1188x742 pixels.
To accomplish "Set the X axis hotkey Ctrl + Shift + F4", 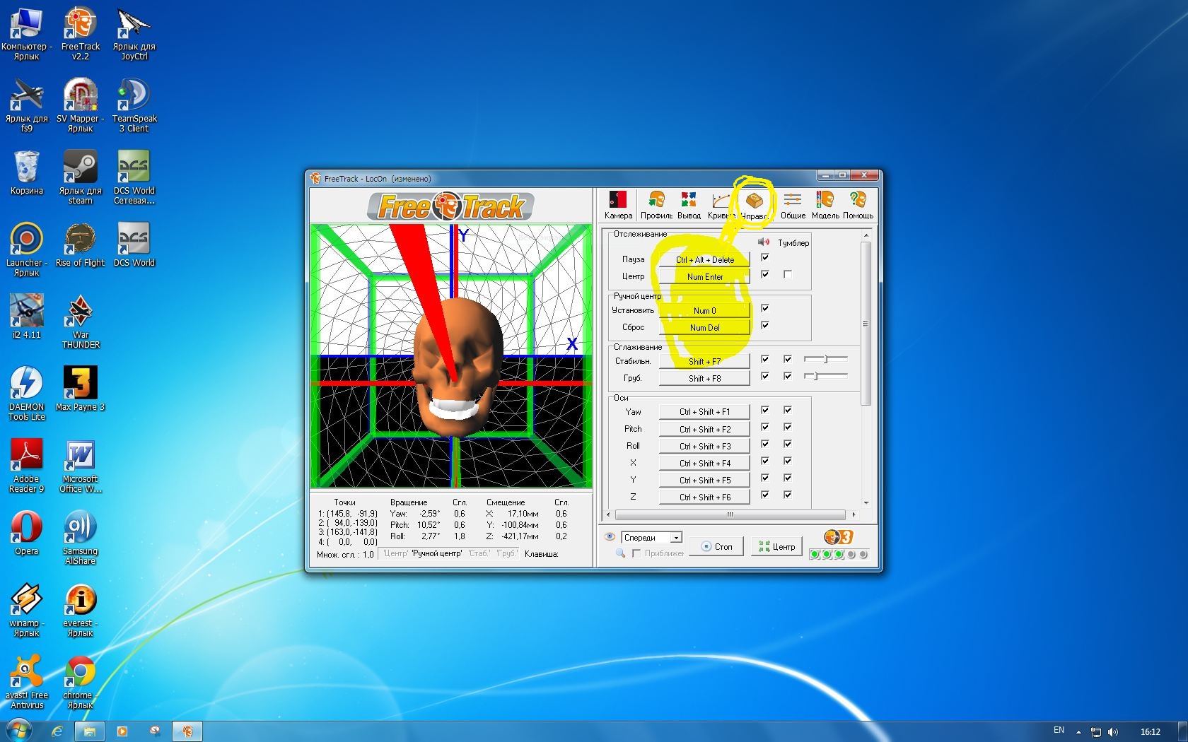I will coord(704,464).
